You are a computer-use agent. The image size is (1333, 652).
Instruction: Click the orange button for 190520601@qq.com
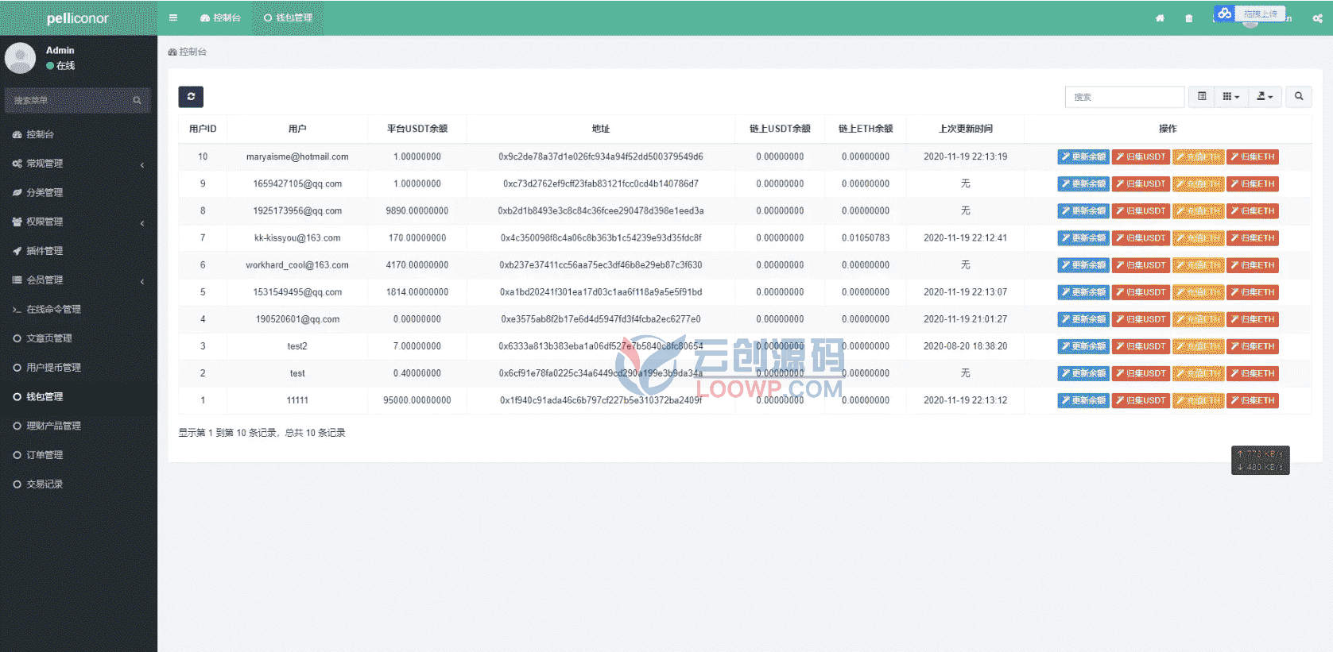(1198, 319)
